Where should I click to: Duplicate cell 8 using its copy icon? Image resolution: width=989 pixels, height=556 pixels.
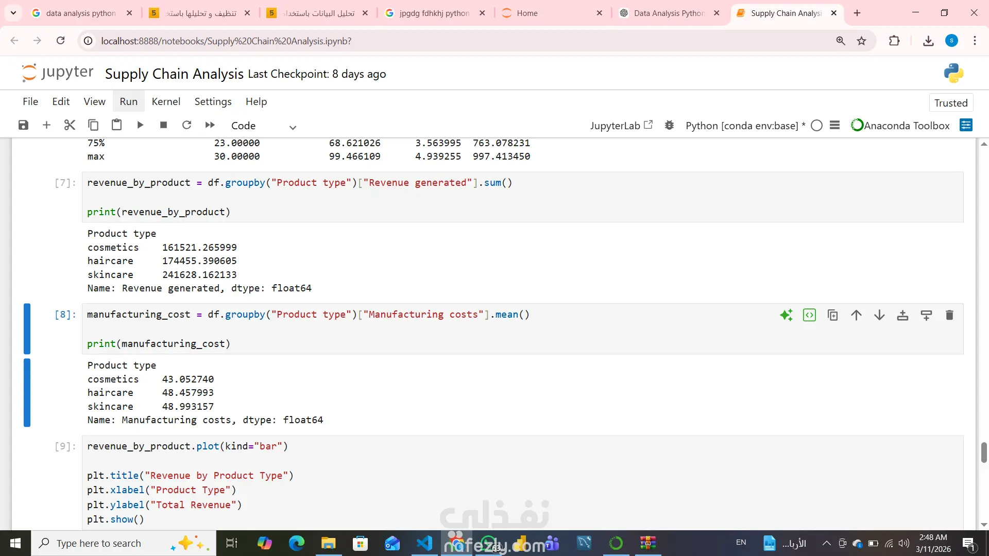click(832, 315)
